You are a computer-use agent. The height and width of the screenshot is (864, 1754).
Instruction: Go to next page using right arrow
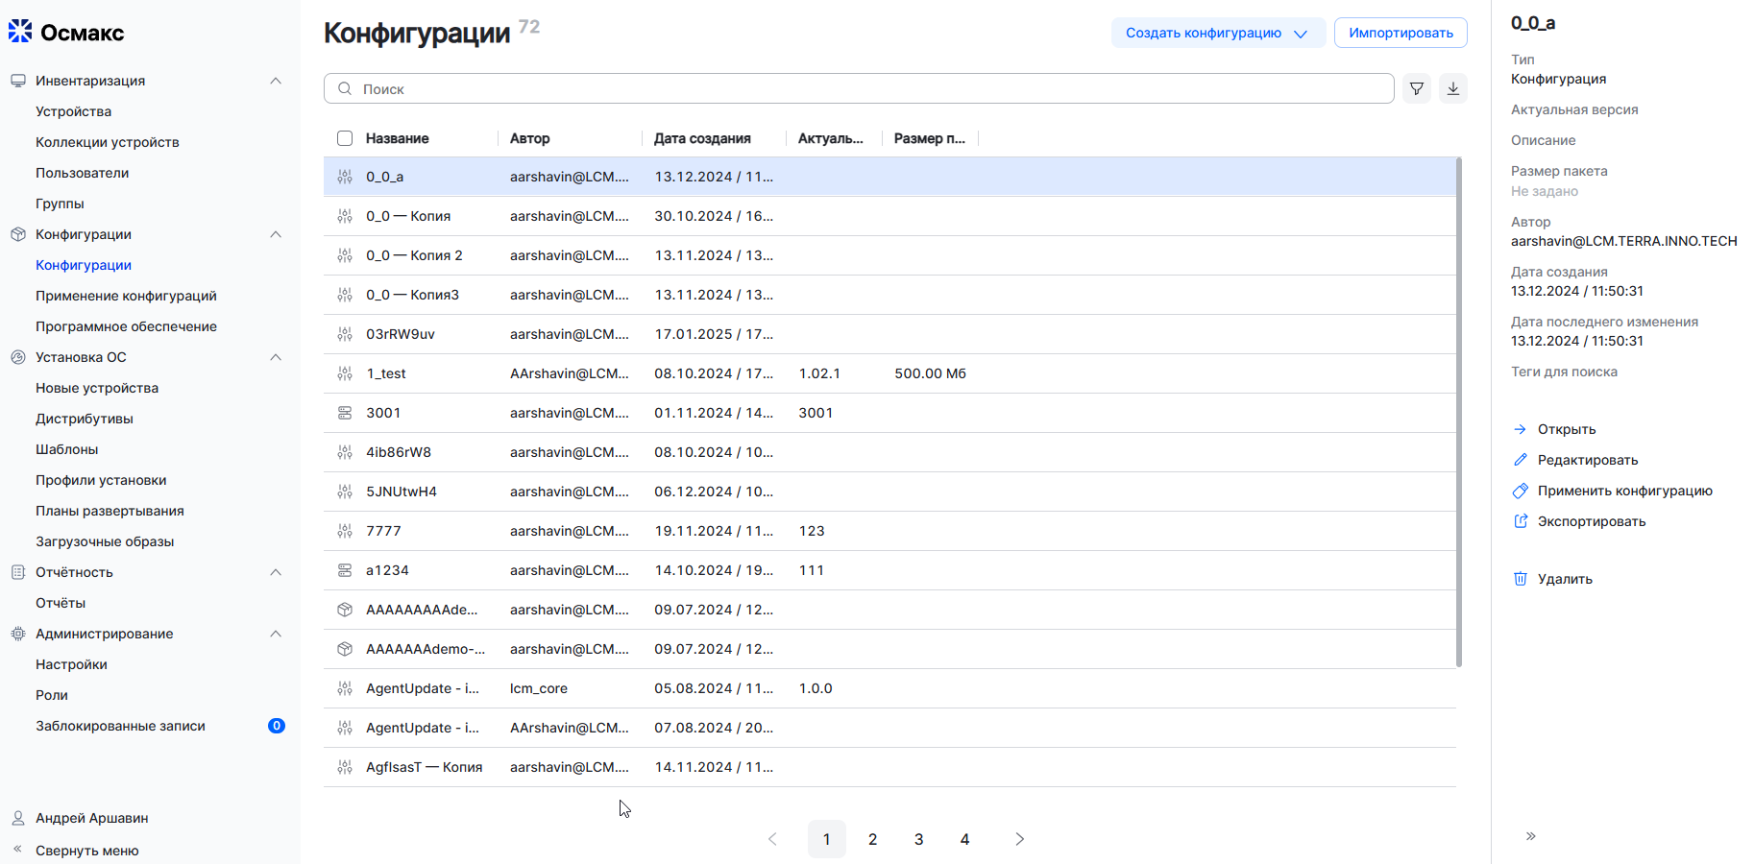click(1019, 839)
